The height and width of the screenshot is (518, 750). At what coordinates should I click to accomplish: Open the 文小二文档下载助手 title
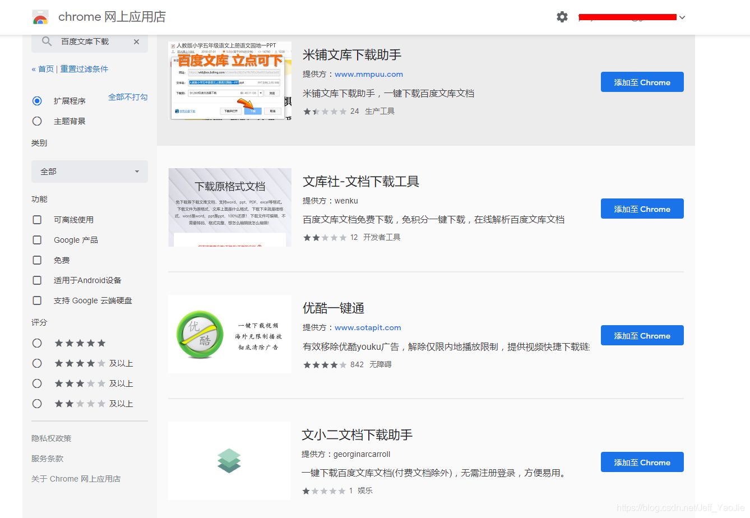pos(357,435)
